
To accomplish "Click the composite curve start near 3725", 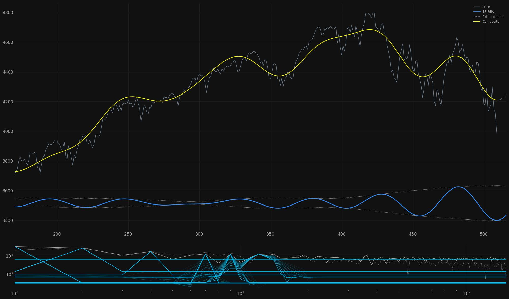I will pos(15,172).
